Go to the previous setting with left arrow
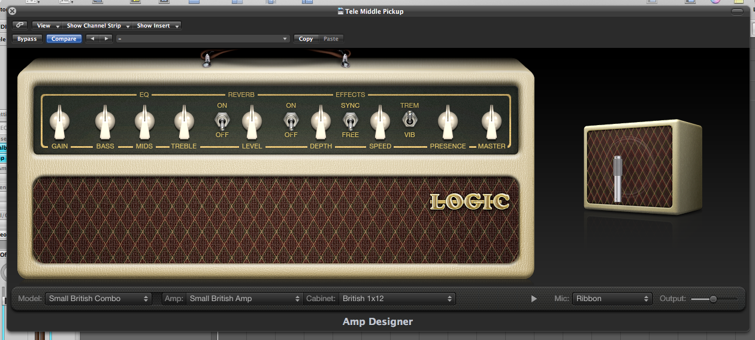Image resolution: width=755 pixels, height=340 pixels. click(x=92, y=38)
